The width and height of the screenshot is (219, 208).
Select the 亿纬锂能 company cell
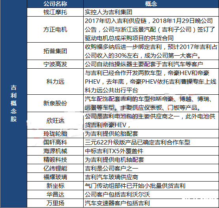(55, 168)
